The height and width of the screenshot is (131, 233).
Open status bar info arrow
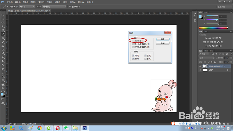[42, 124]
